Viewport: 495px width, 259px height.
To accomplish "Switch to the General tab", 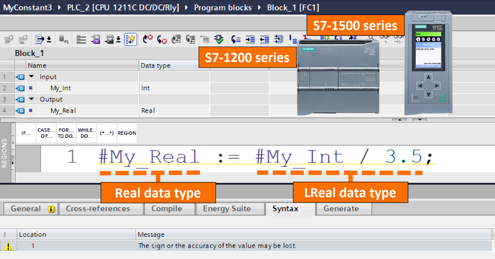I will (x=31, y=209).
